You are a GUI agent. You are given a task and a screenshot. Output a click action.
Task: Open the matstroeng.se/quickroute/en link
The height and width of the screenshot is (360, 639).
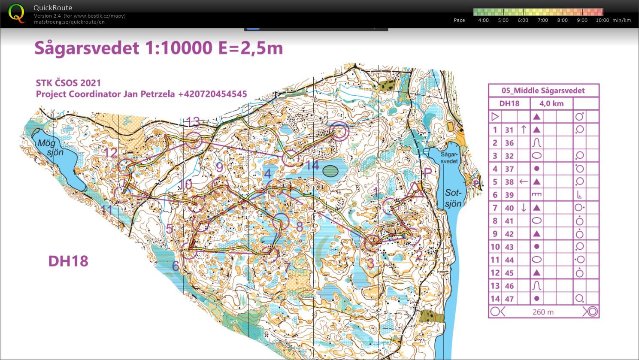[69, 22]
